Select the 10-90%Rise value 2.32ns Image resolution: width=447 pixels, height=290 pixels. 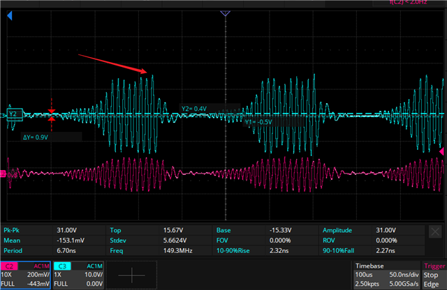coord(279,251)
